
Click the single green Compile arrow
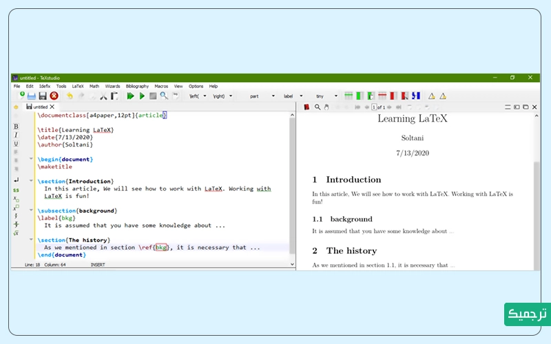click(142, 96)
